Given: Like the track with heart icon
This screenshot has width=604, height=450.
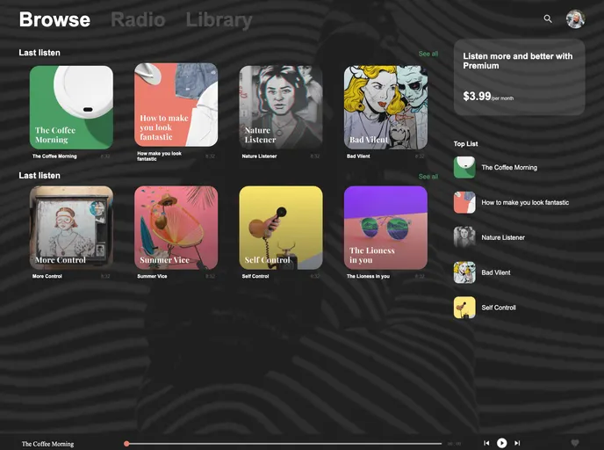Looking at the screenshot, I should [575, 443].
